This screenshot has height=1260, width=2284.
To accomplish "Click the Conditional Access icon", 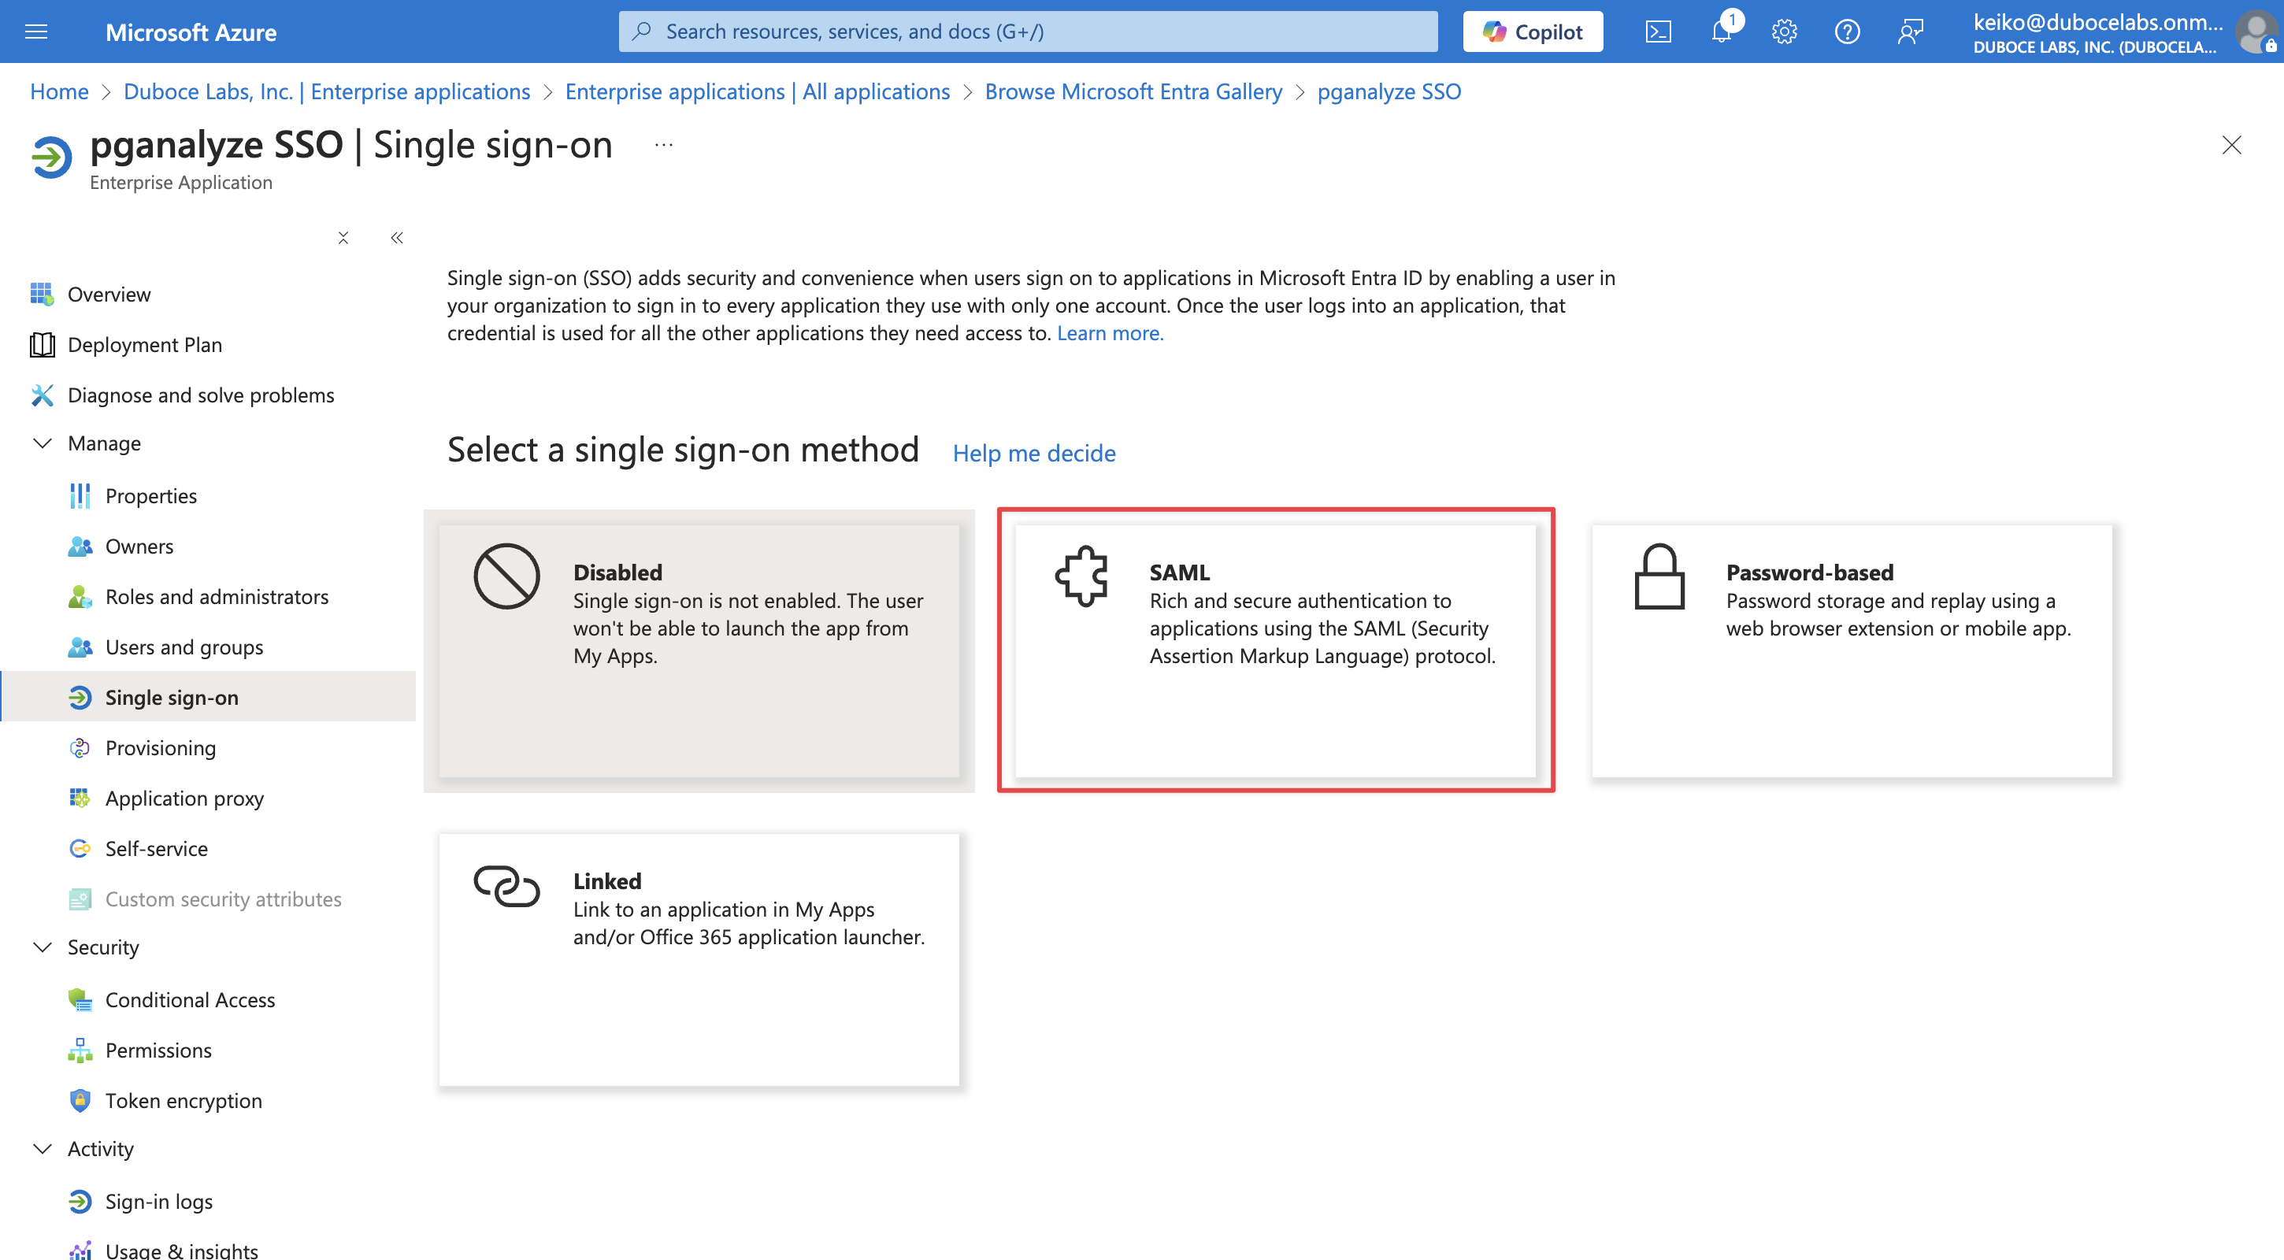I will click(x=80, y=1000).
